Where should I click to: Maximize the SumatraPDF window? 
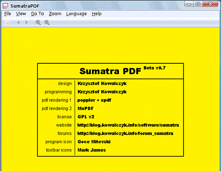click(x=198, y=4)
